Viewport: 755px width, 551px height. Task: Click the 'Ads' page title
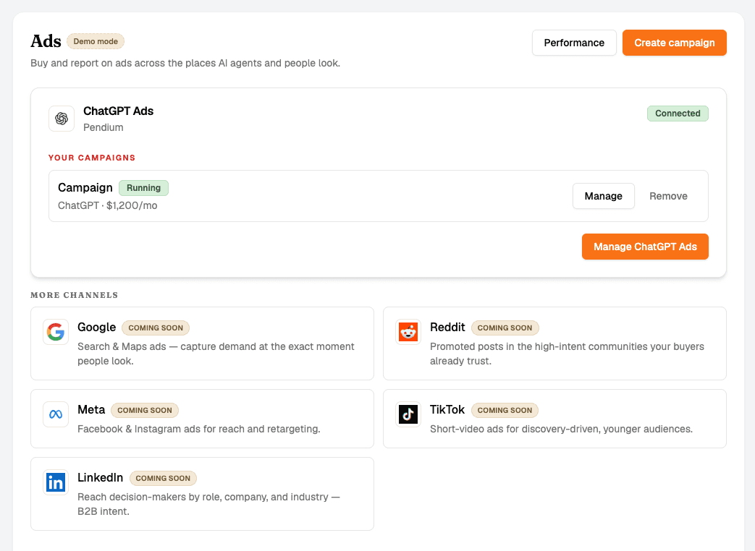coord(46,41)
